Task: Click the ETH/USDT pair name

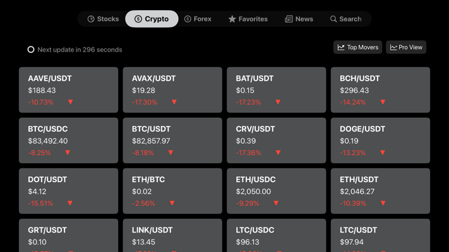Action: 359,180
